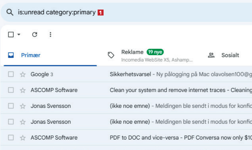
Task: Open the More options three-dot menu
Action: pyautogui.click(x=50, y=35)
